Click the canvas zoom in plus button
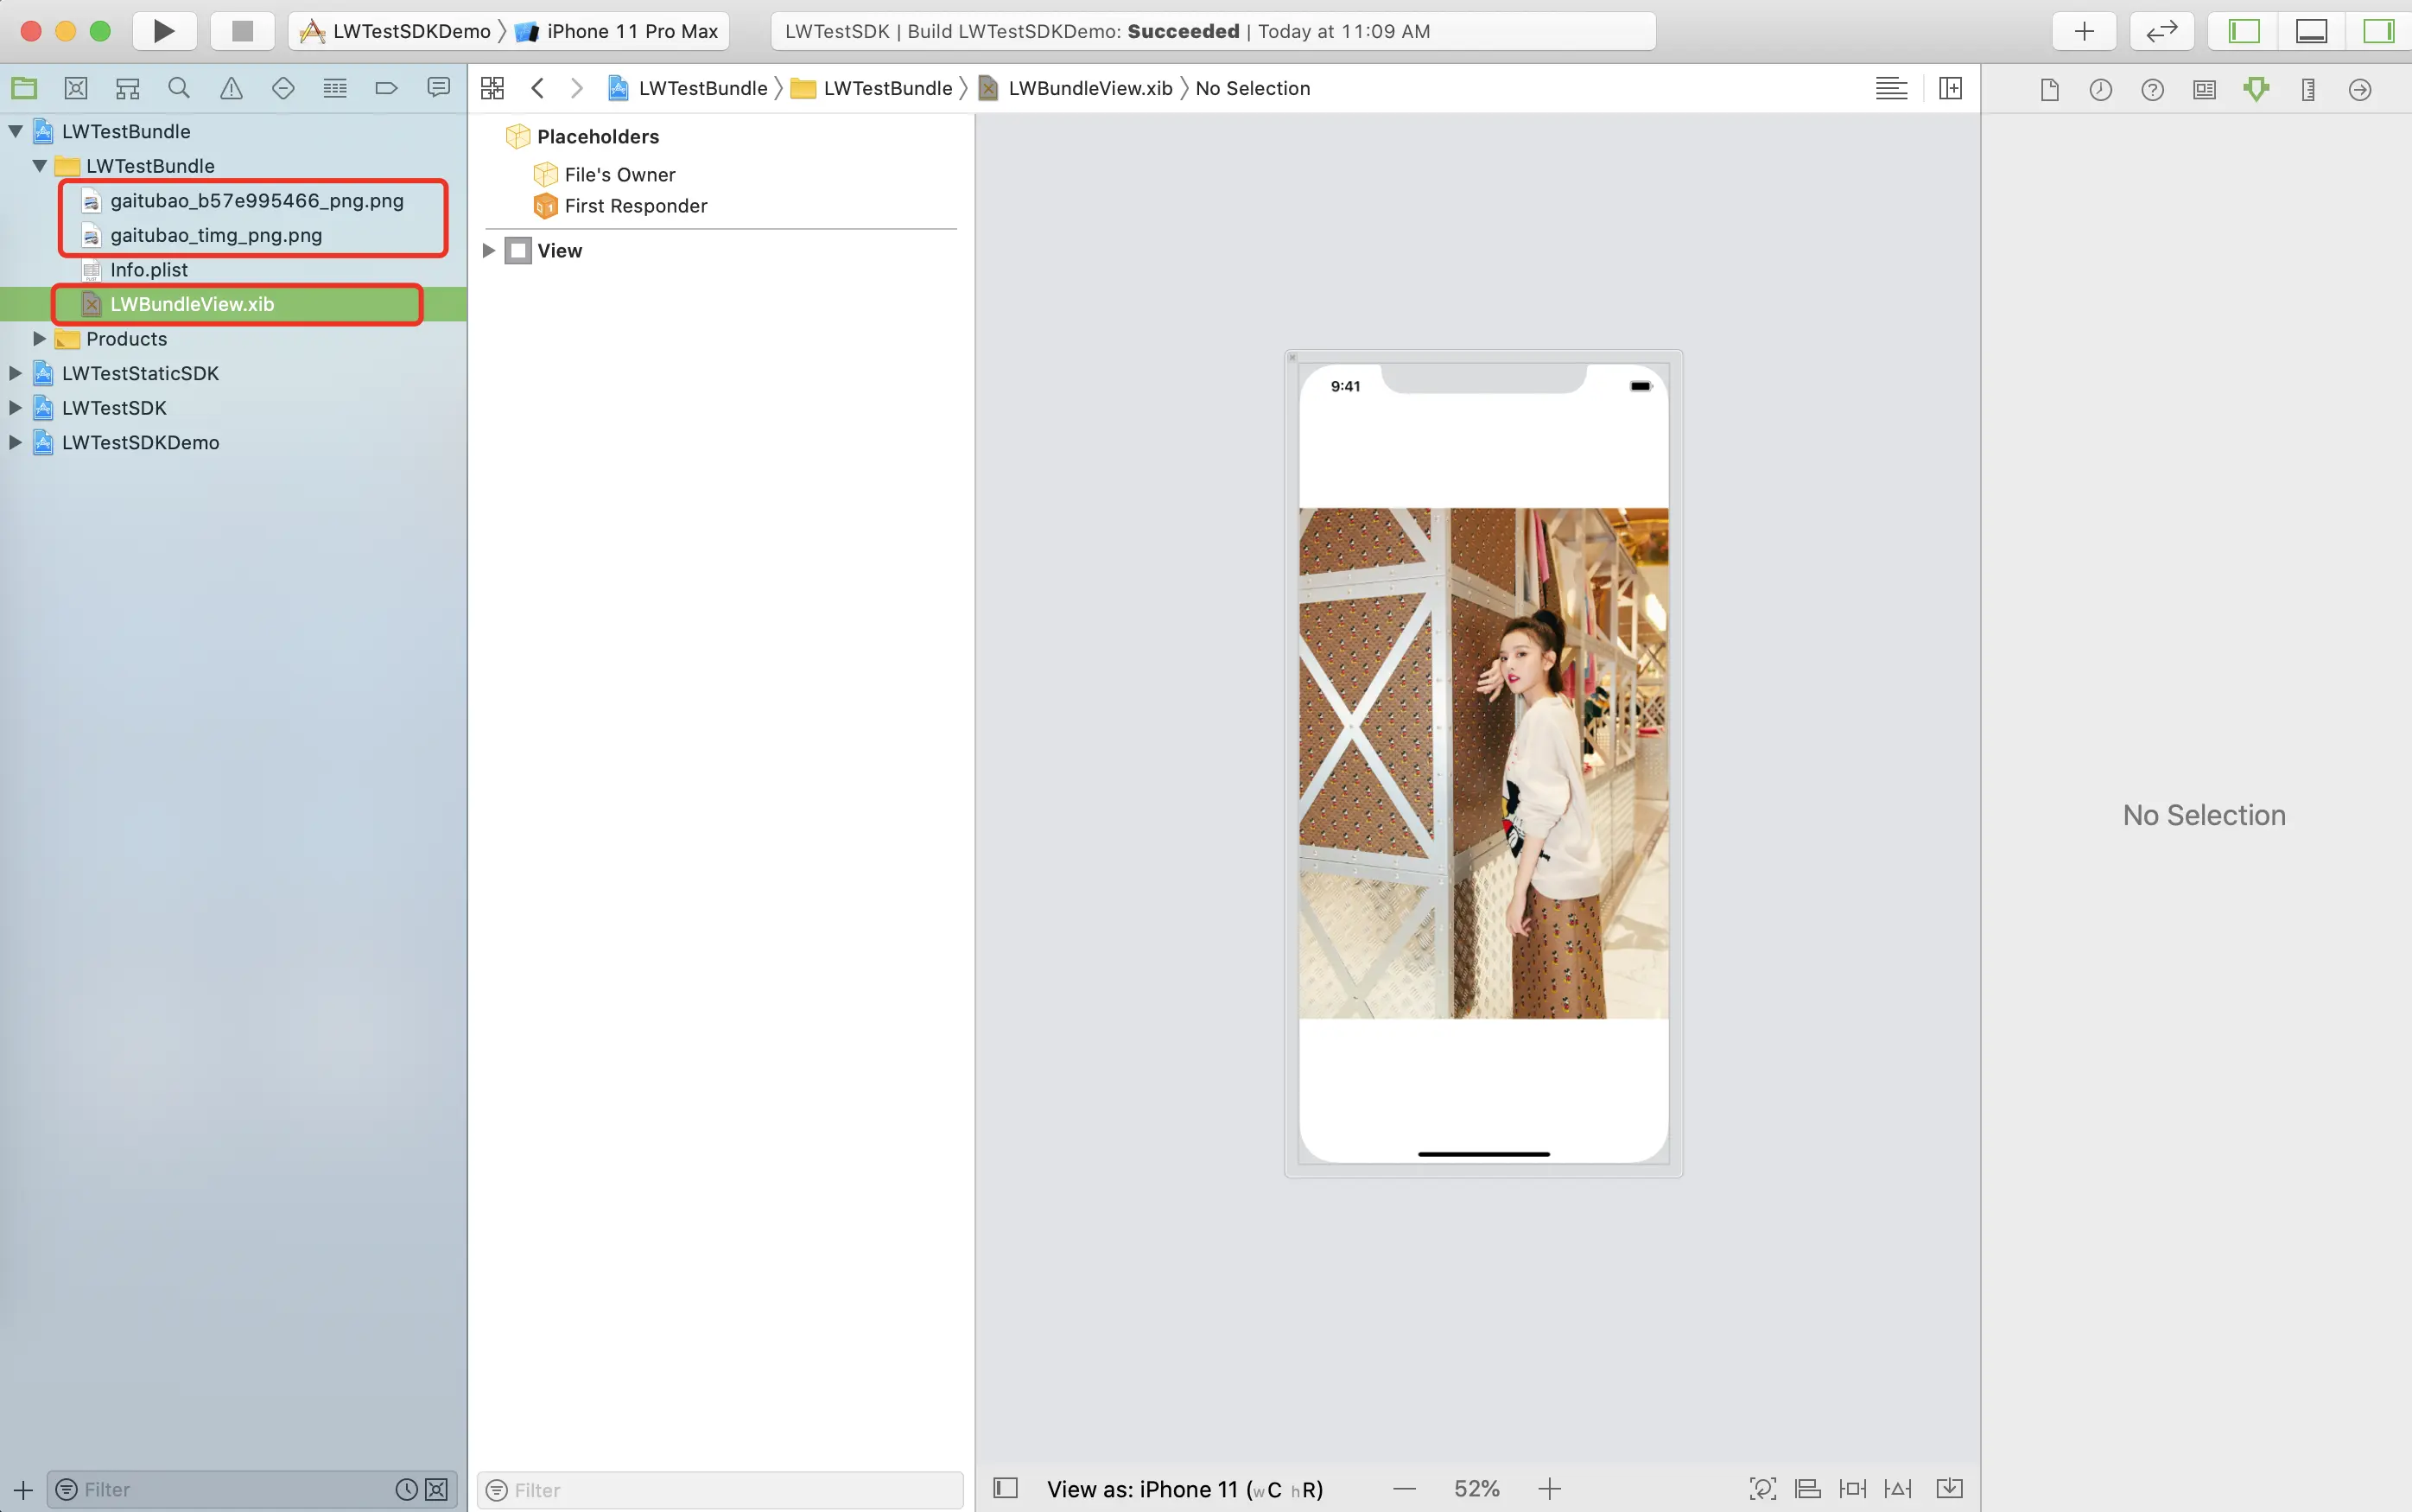The height and width of the screenshot is (1512, 2412). (x=1549, y=1489)
